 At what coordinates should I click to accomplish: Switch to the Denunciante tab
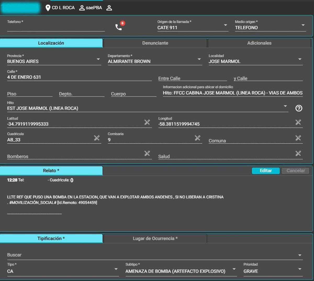155,43
